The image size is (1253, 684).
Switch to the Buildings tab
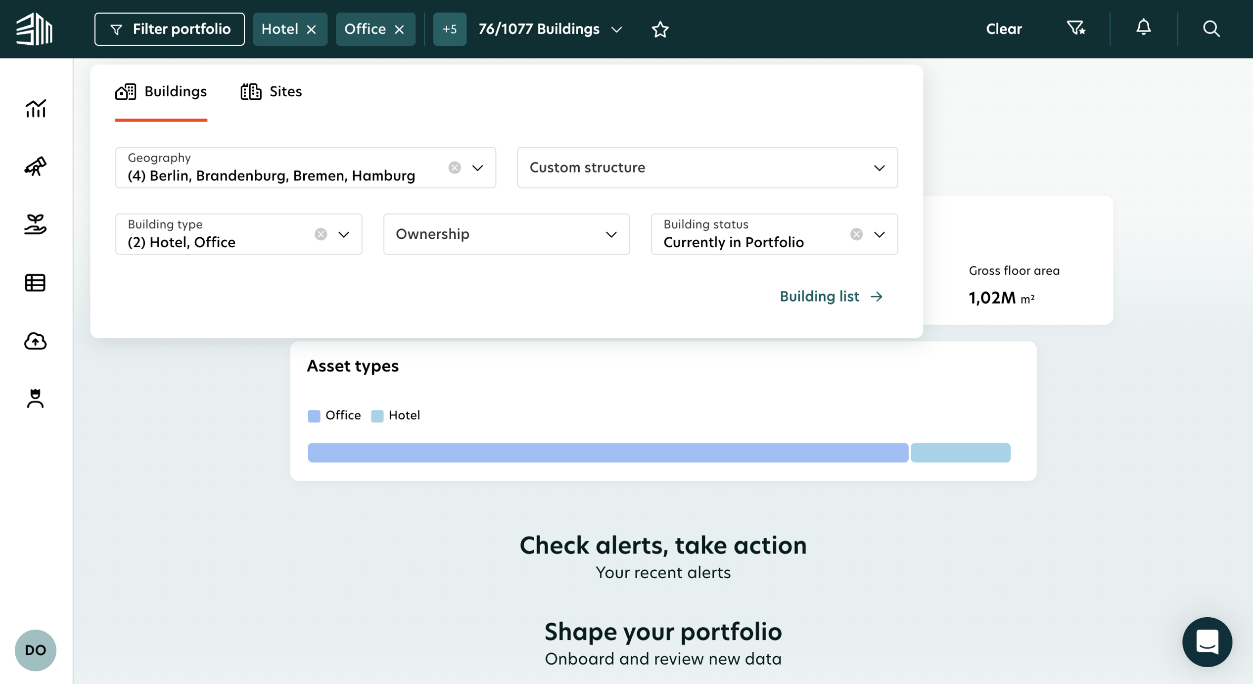tap(161, 92)
